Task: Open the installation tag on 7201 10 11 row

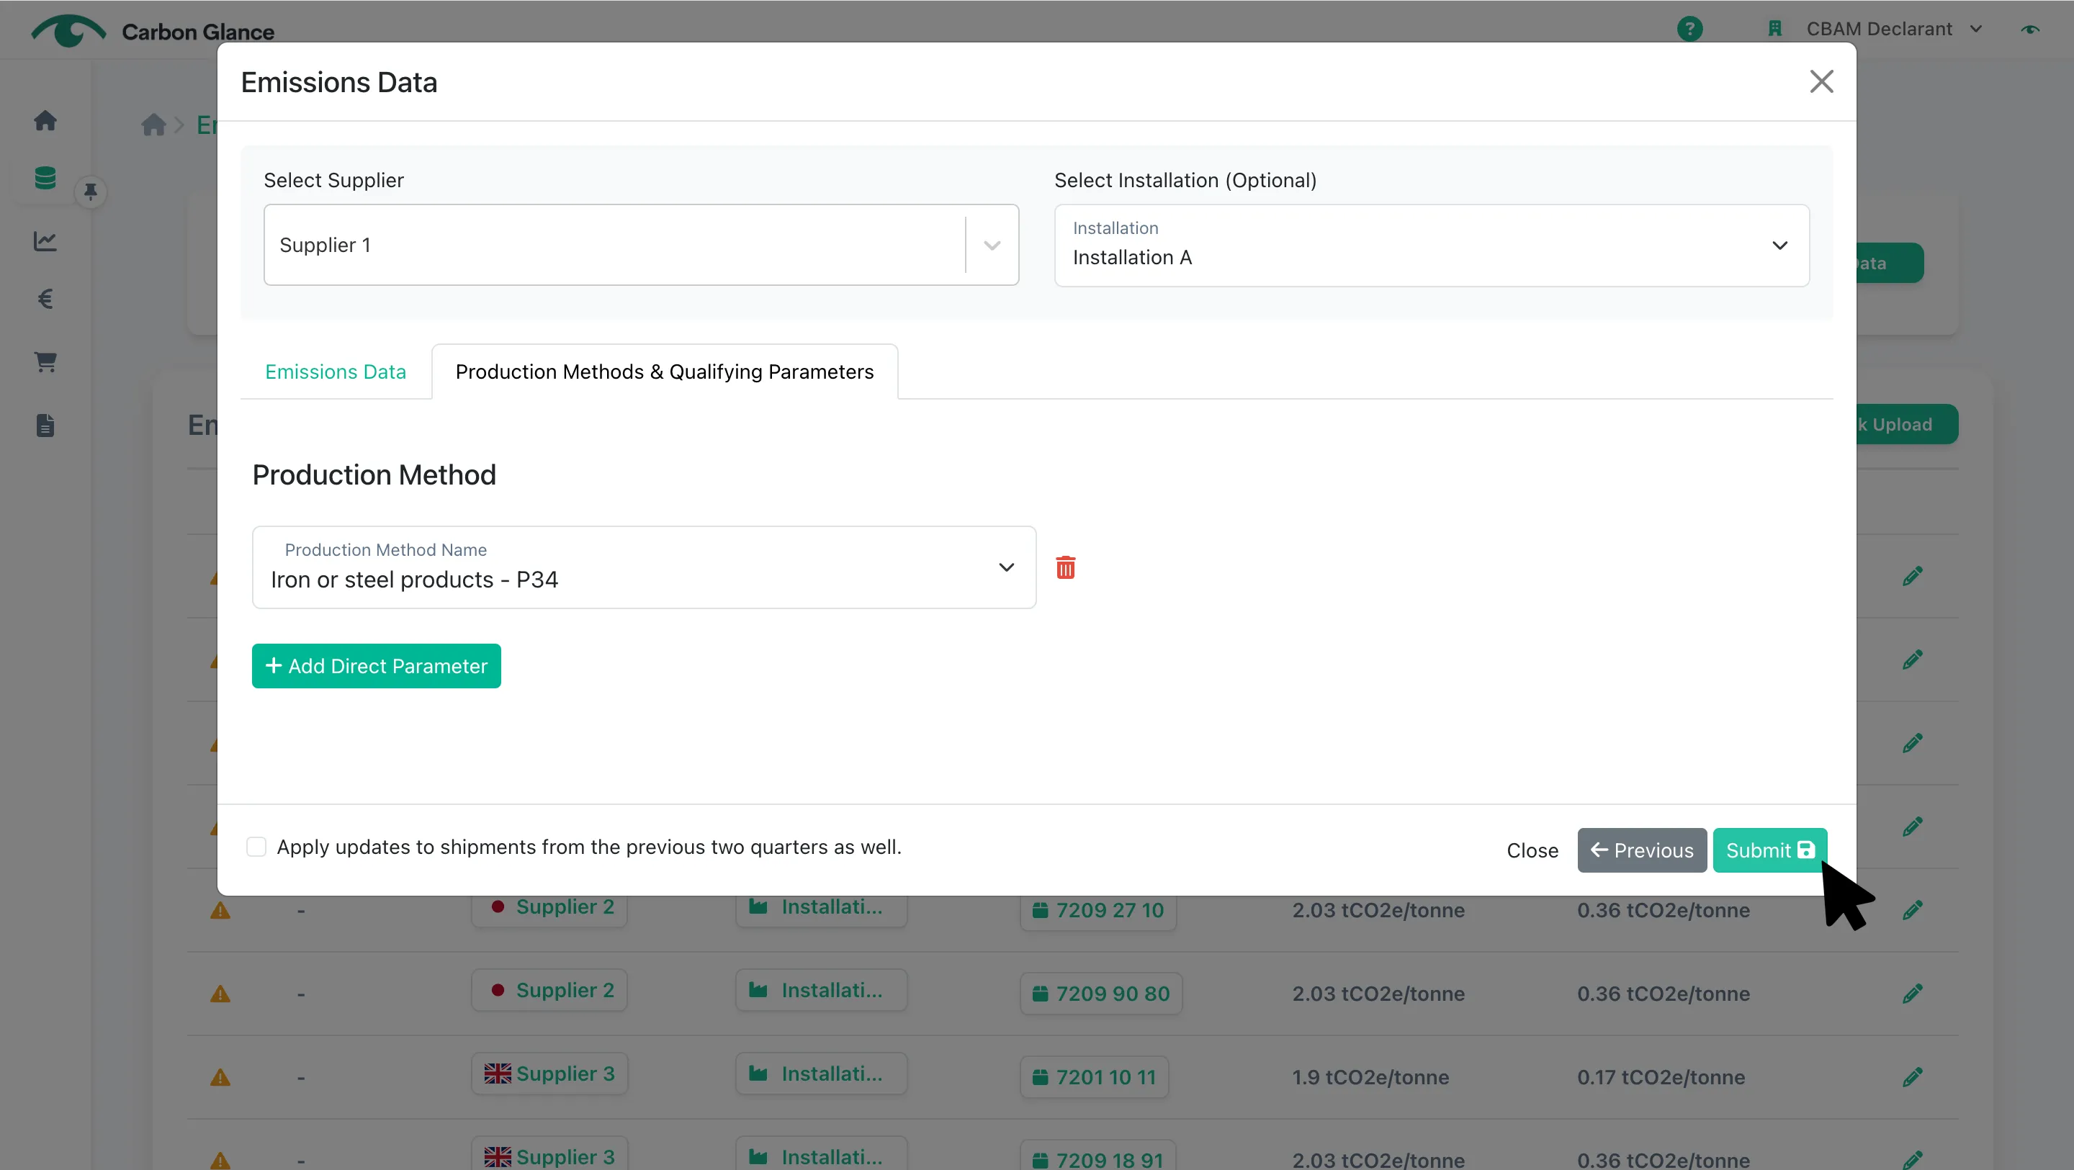Action: click(x=821, y=1074)
